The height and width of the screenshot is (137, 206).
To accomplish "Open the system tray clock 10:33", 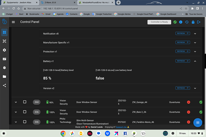I will coord(193,133).
